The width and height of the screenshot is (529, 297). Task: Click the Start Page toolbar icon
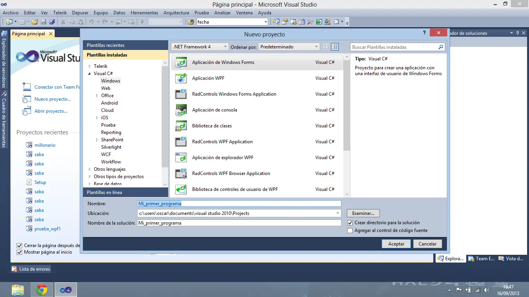click(x=319, y=22)
